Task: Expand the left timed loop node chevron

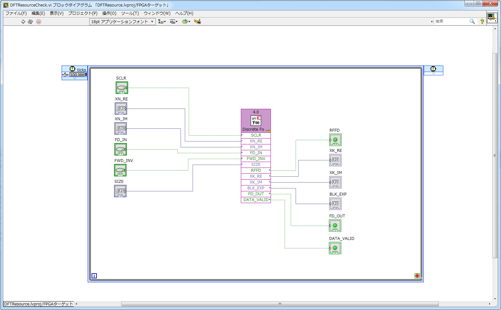Action: click(x=75, y=78)
